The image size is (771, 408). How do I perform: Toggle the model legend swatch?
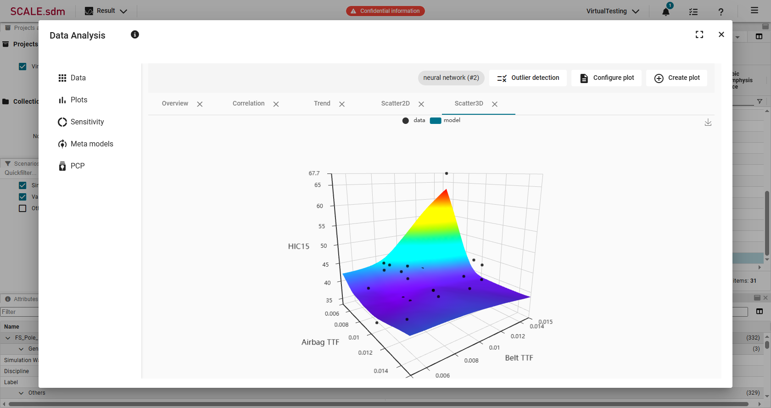[436, 121]
